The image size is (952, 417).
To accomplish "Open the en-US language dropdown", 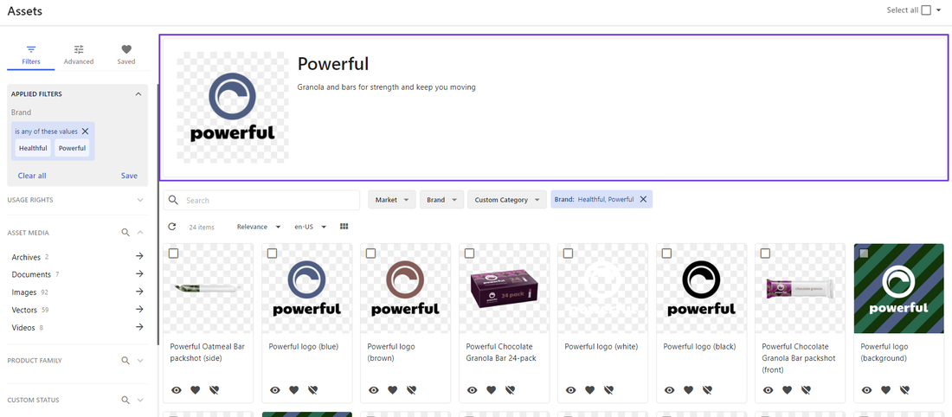I will click(x=310, y=227).
